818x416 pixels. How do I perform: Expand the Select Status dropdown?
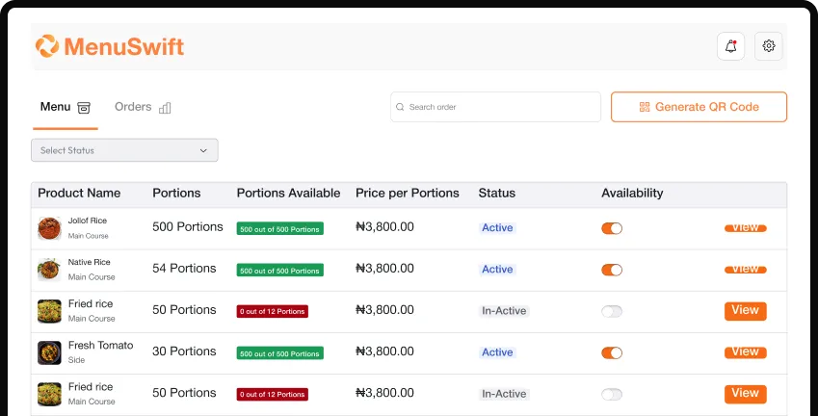(124, 150)
